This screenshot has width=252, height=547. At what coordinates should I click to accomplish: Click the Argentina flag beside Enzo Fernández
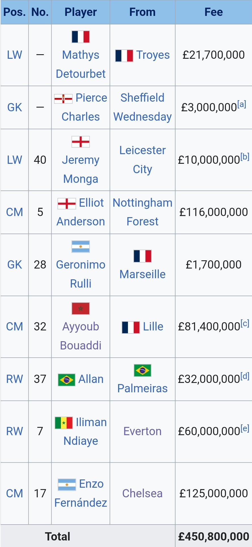coord(67,485)
